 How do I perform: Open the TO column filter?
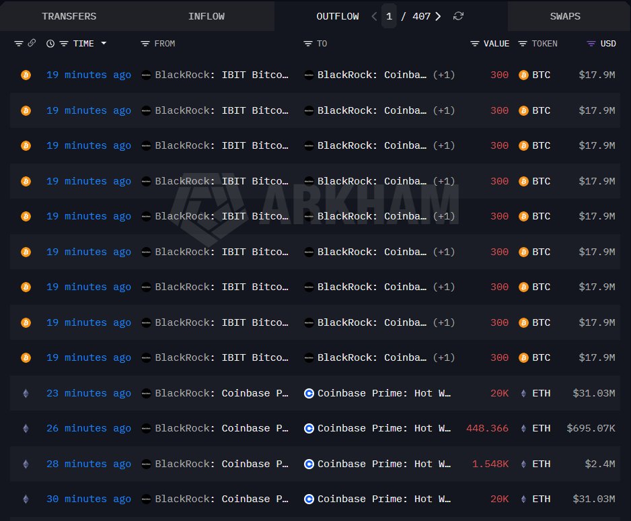[x=308, y=44]
